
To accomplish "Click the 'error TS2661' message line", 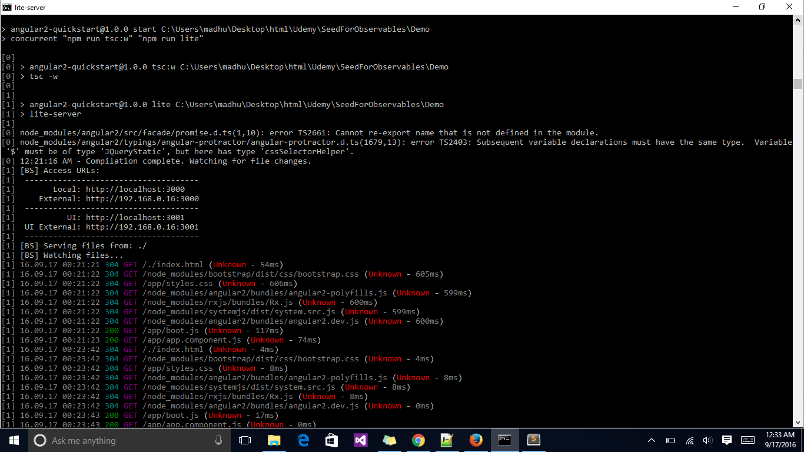I will 309,133.
